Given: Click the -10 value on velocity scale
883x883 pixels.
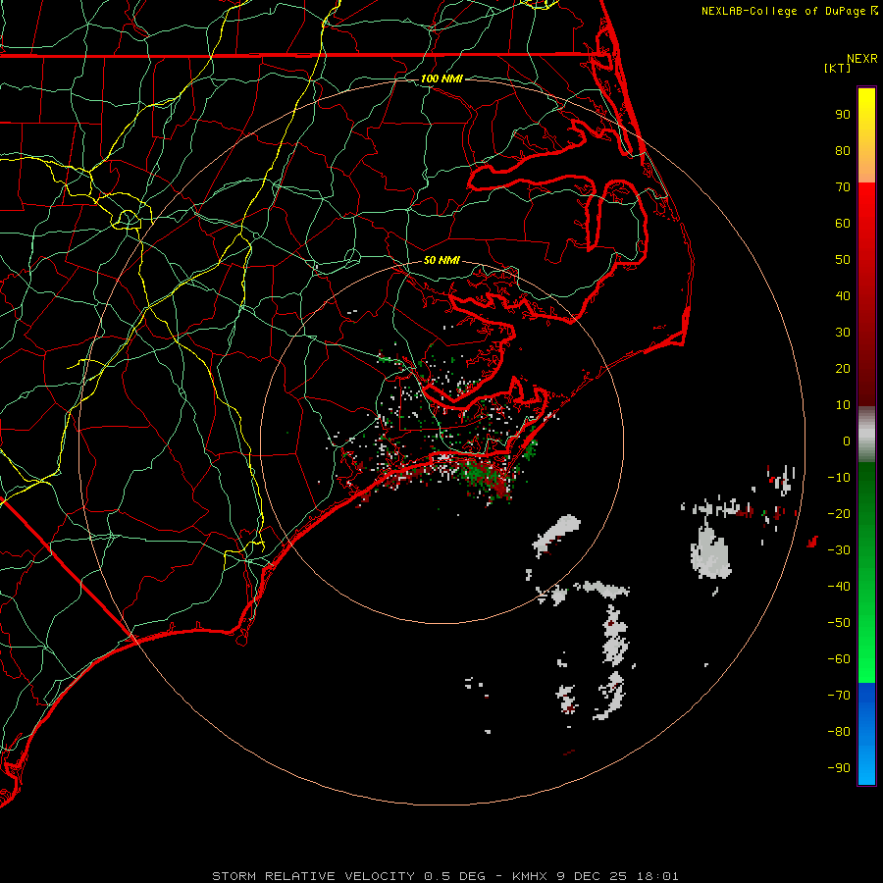Looking at the screenshot, I should tap(839, 478).
